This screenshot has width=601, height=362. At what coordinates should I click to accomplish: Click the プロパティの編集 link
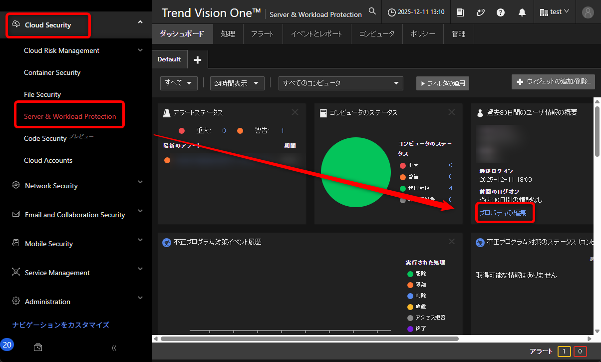tap(503, 212)
